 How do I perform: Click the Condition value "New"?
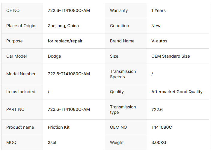tap(156, 26)
